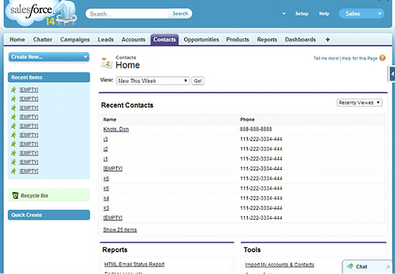The height and width of the screenshot is (274, 395).
Task: Open the contact named k3
Action: [x=106, y=208]
